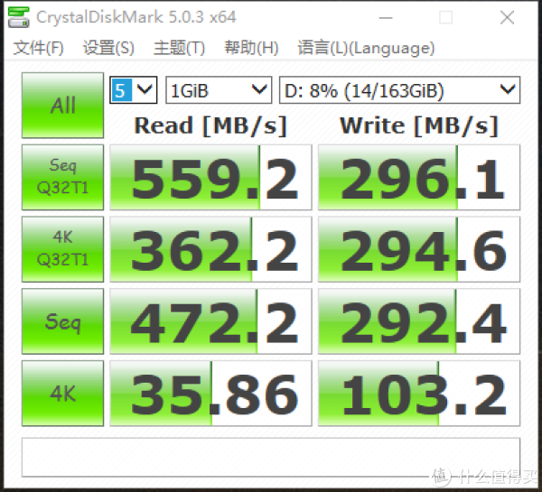This screenshot has height=492, width=542.
Task: Close the CrystalDiskMark window
Action: tap(507, 17)
